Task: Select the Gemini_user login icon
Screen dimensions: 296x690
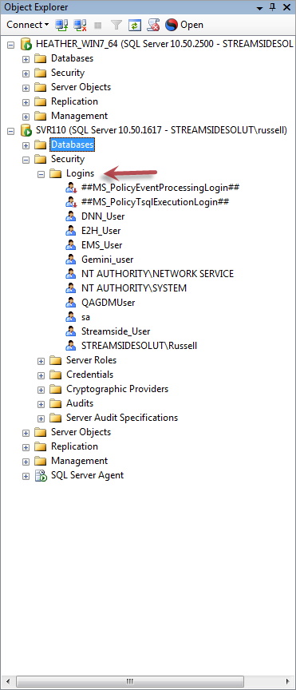Action: pyautogui.click(x=71, y=260)
